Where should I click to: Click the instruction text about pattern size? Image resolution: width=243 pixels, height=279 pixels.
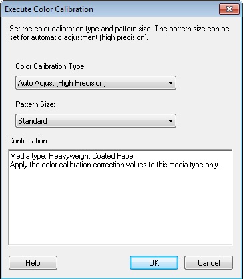(119, 33)
